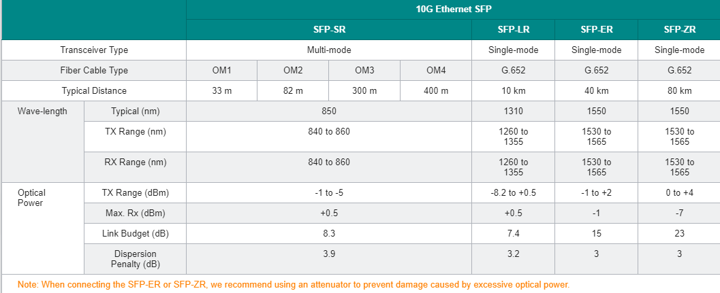The image size is (720, 293).
Task: Click the OM3 fiber cable cell
Action: point(364,71)
